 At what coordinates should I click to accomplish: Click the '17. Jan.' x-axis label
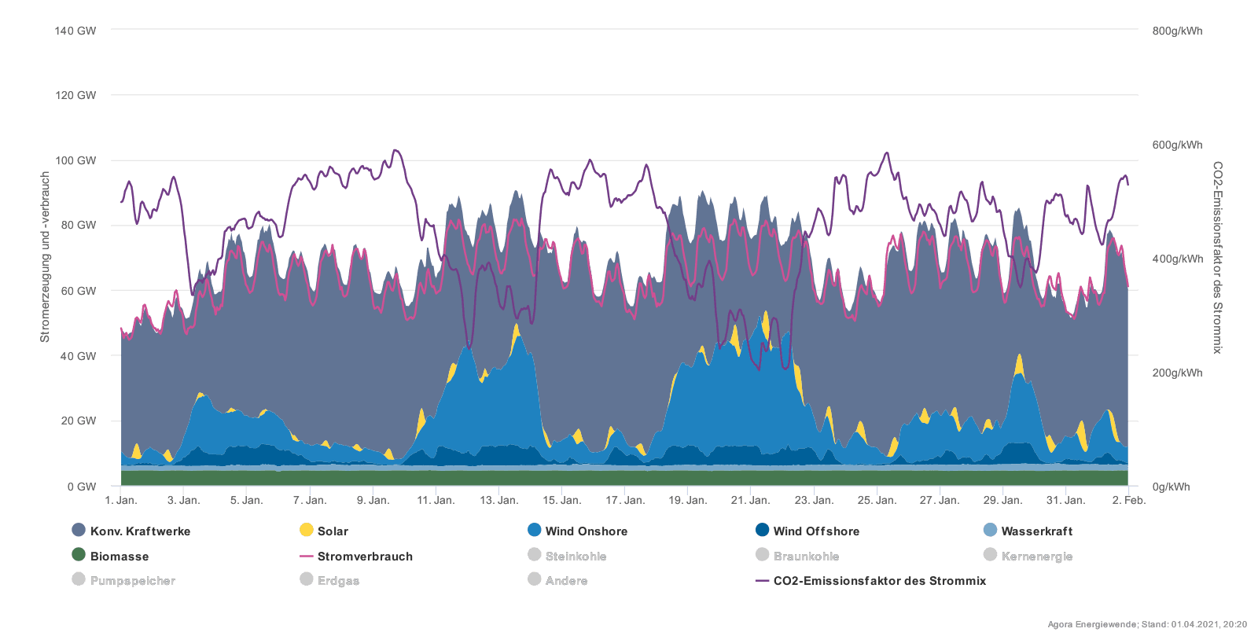(x=625, y=500)
